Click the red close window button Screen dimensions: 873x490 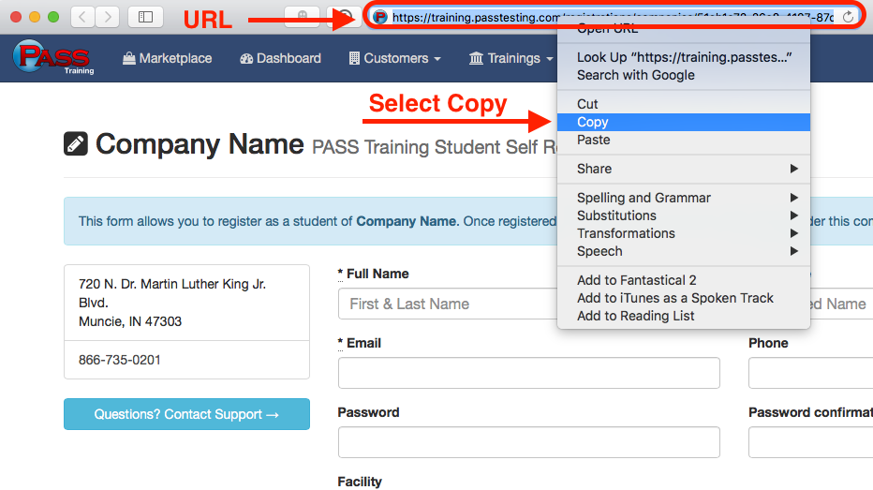click(x=16, y=17)
